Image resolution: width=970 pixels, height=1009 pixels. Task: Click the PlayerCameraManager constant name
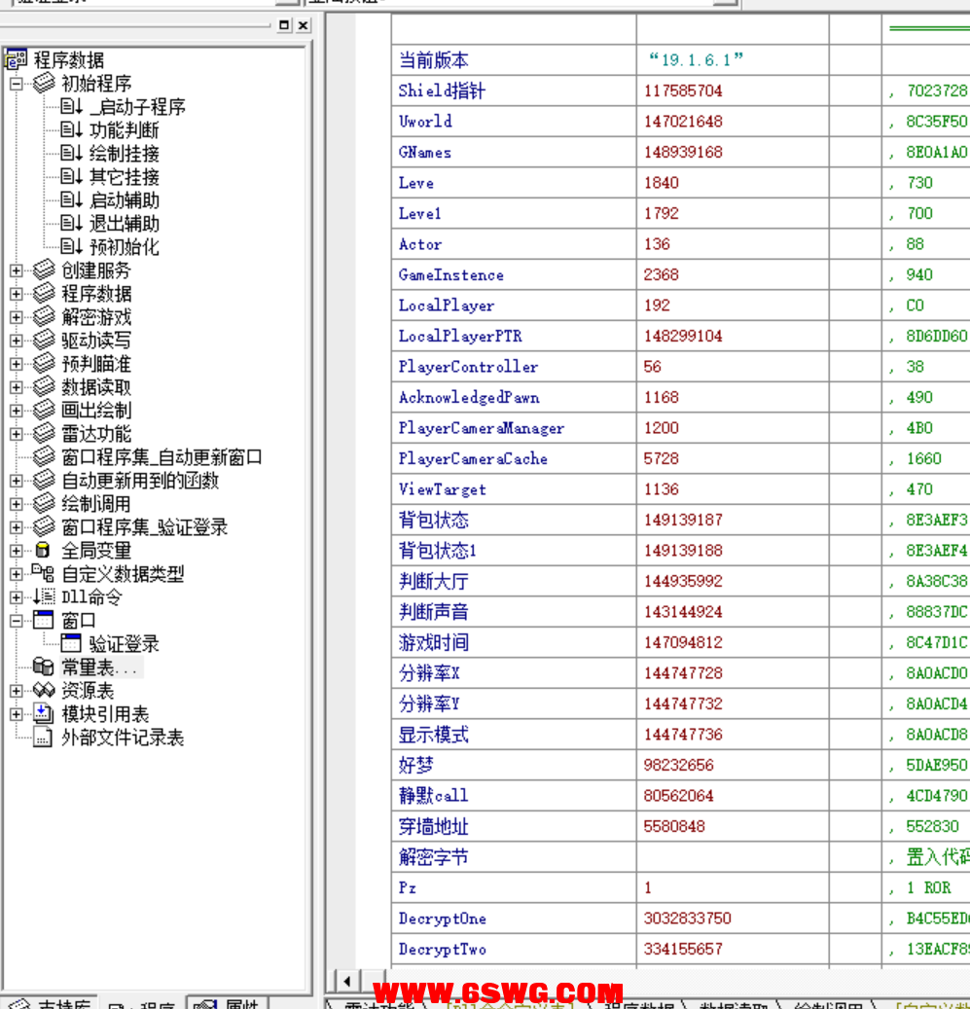click(482, 428)
